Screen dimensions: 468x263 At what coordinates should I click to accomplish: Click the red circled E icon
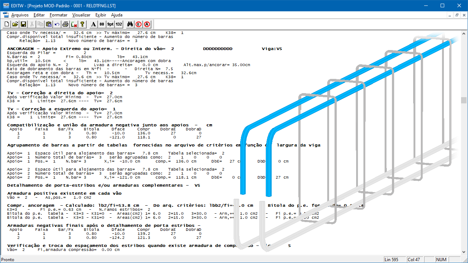click(x=139, y=24)
